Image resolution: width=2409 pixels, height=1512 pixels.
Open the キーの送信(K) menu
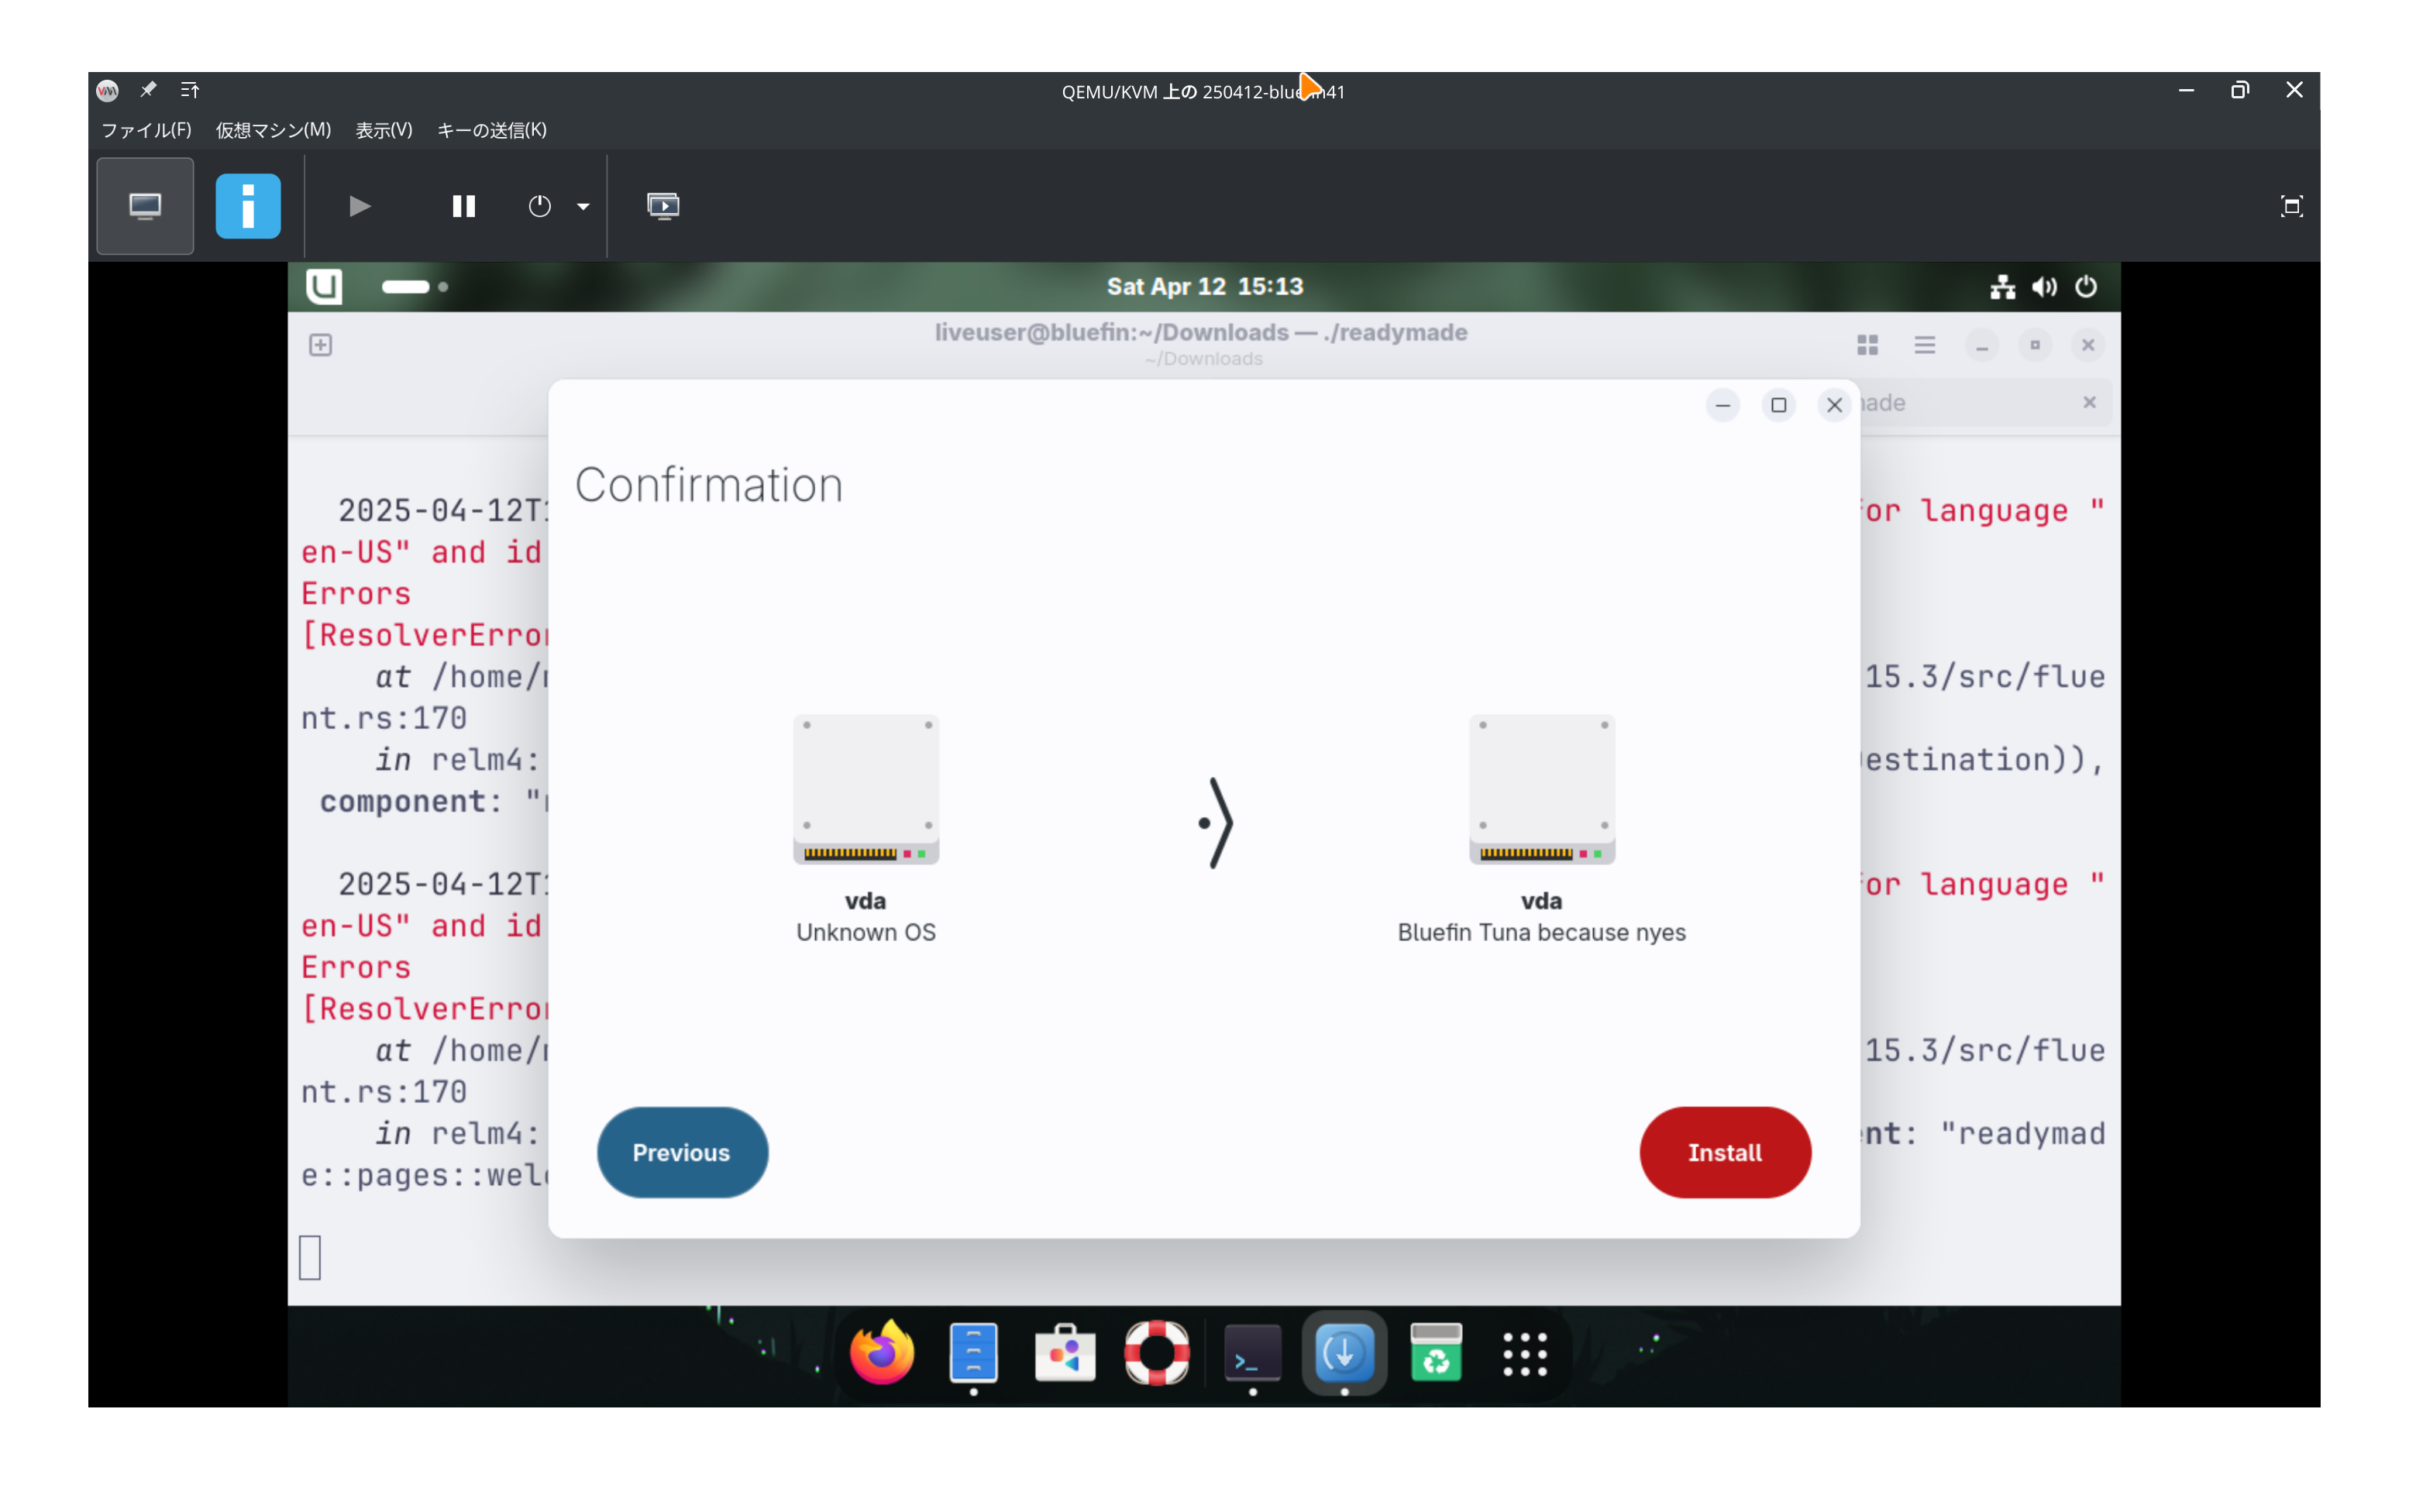pyautogui.click(x=491, y=130)
